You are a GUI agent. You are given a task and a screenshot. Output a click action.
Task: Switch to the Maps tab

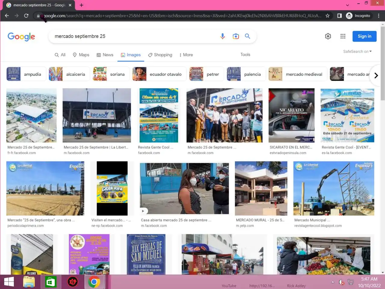pyautogui.click(x=81, y=55)
